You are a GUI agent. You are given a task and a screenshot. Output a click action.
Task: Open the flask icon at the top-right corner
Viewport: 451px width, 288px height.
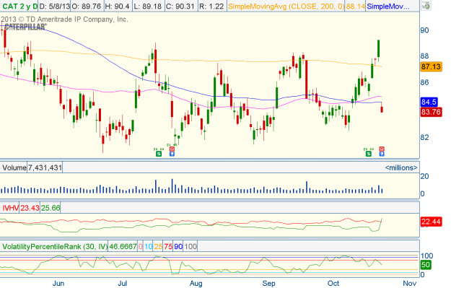click(x=426, y=6)
